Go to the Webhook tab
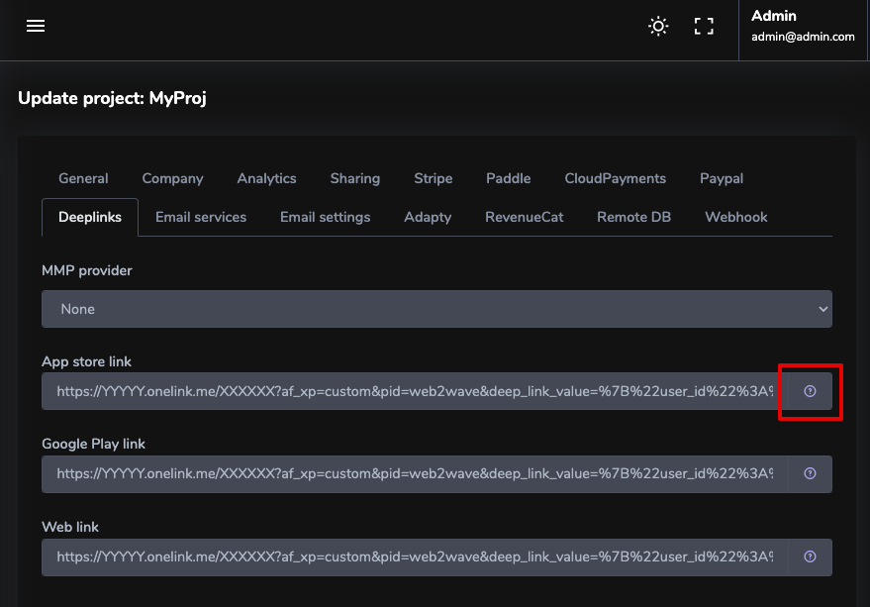This screenshot has height=607, width=870. [735, 217]
